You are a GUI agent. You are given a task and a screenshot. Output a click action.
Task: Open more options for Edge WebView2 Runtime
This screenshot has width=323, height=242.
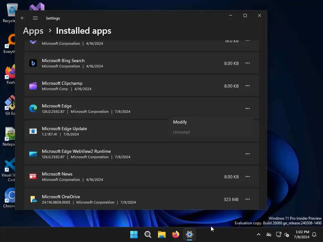[248, 154]
